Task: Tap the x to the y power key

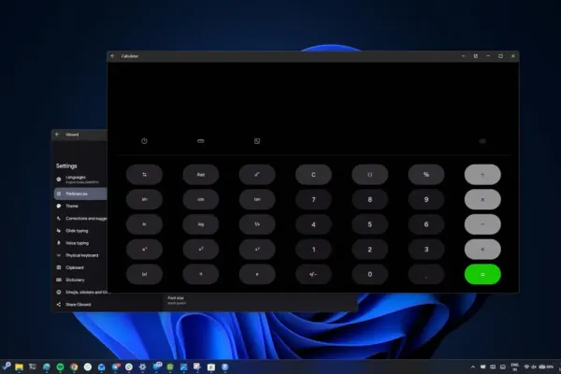Action: (x=257, y=250)
